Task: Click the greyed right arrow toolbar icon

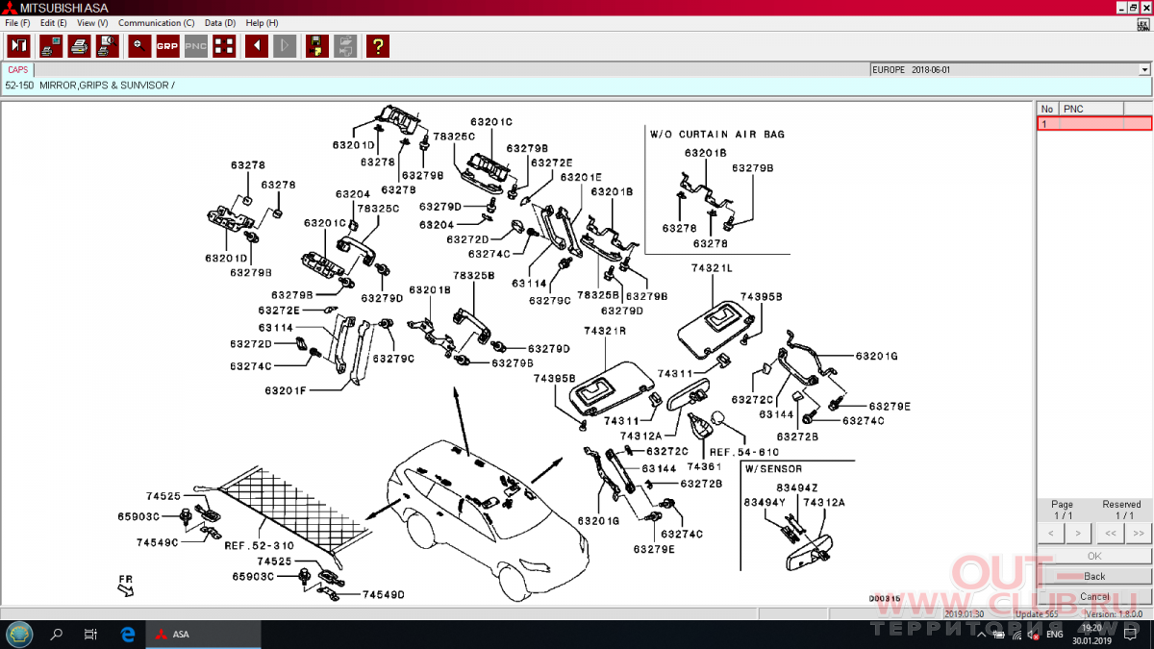Action: (x=284, y=45)
